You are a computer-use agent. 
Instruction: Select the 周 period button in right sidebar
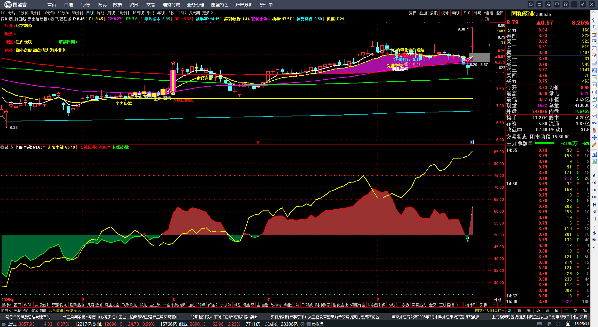click(594, 212)
